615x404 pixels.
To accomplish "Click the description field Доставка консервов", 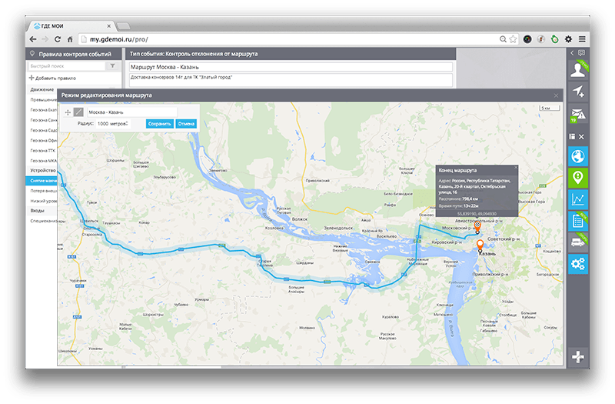I will (291, 80).
